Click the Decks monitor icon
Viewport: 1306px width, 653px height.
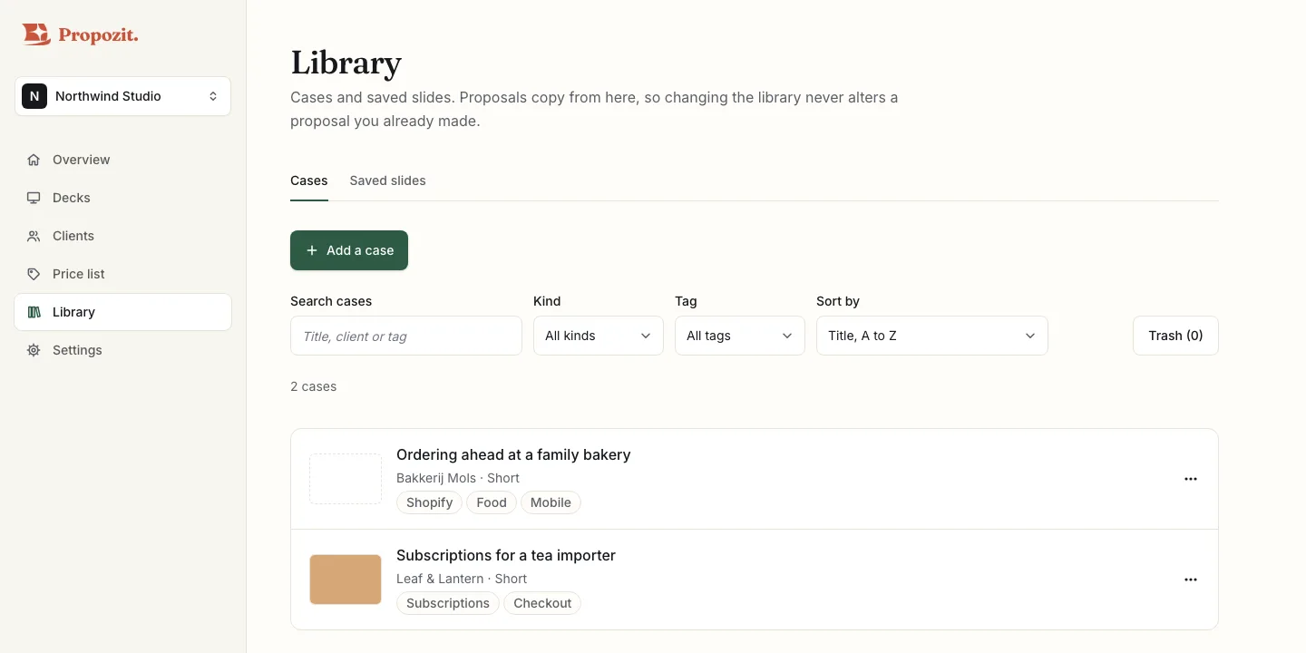click(x=34, y=198)
